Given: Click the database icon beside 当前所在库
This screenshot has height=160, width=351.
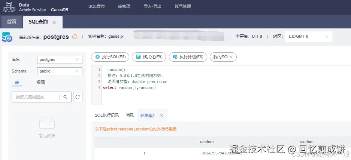Looking at the screenshot, I should [7, 37].
